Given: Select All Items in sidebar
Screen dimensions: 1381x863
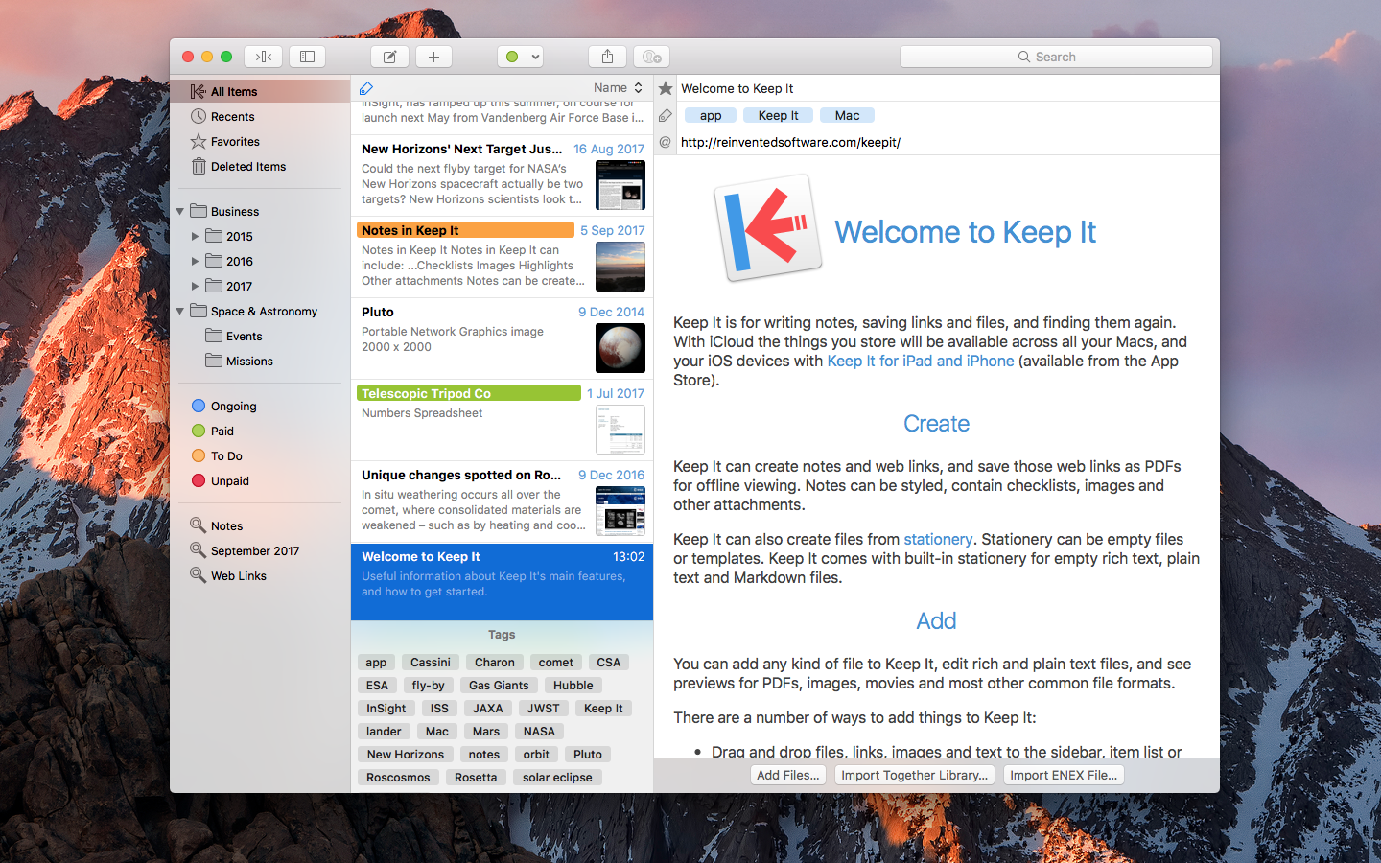Looking at the screenshot, I should [260, 91].
